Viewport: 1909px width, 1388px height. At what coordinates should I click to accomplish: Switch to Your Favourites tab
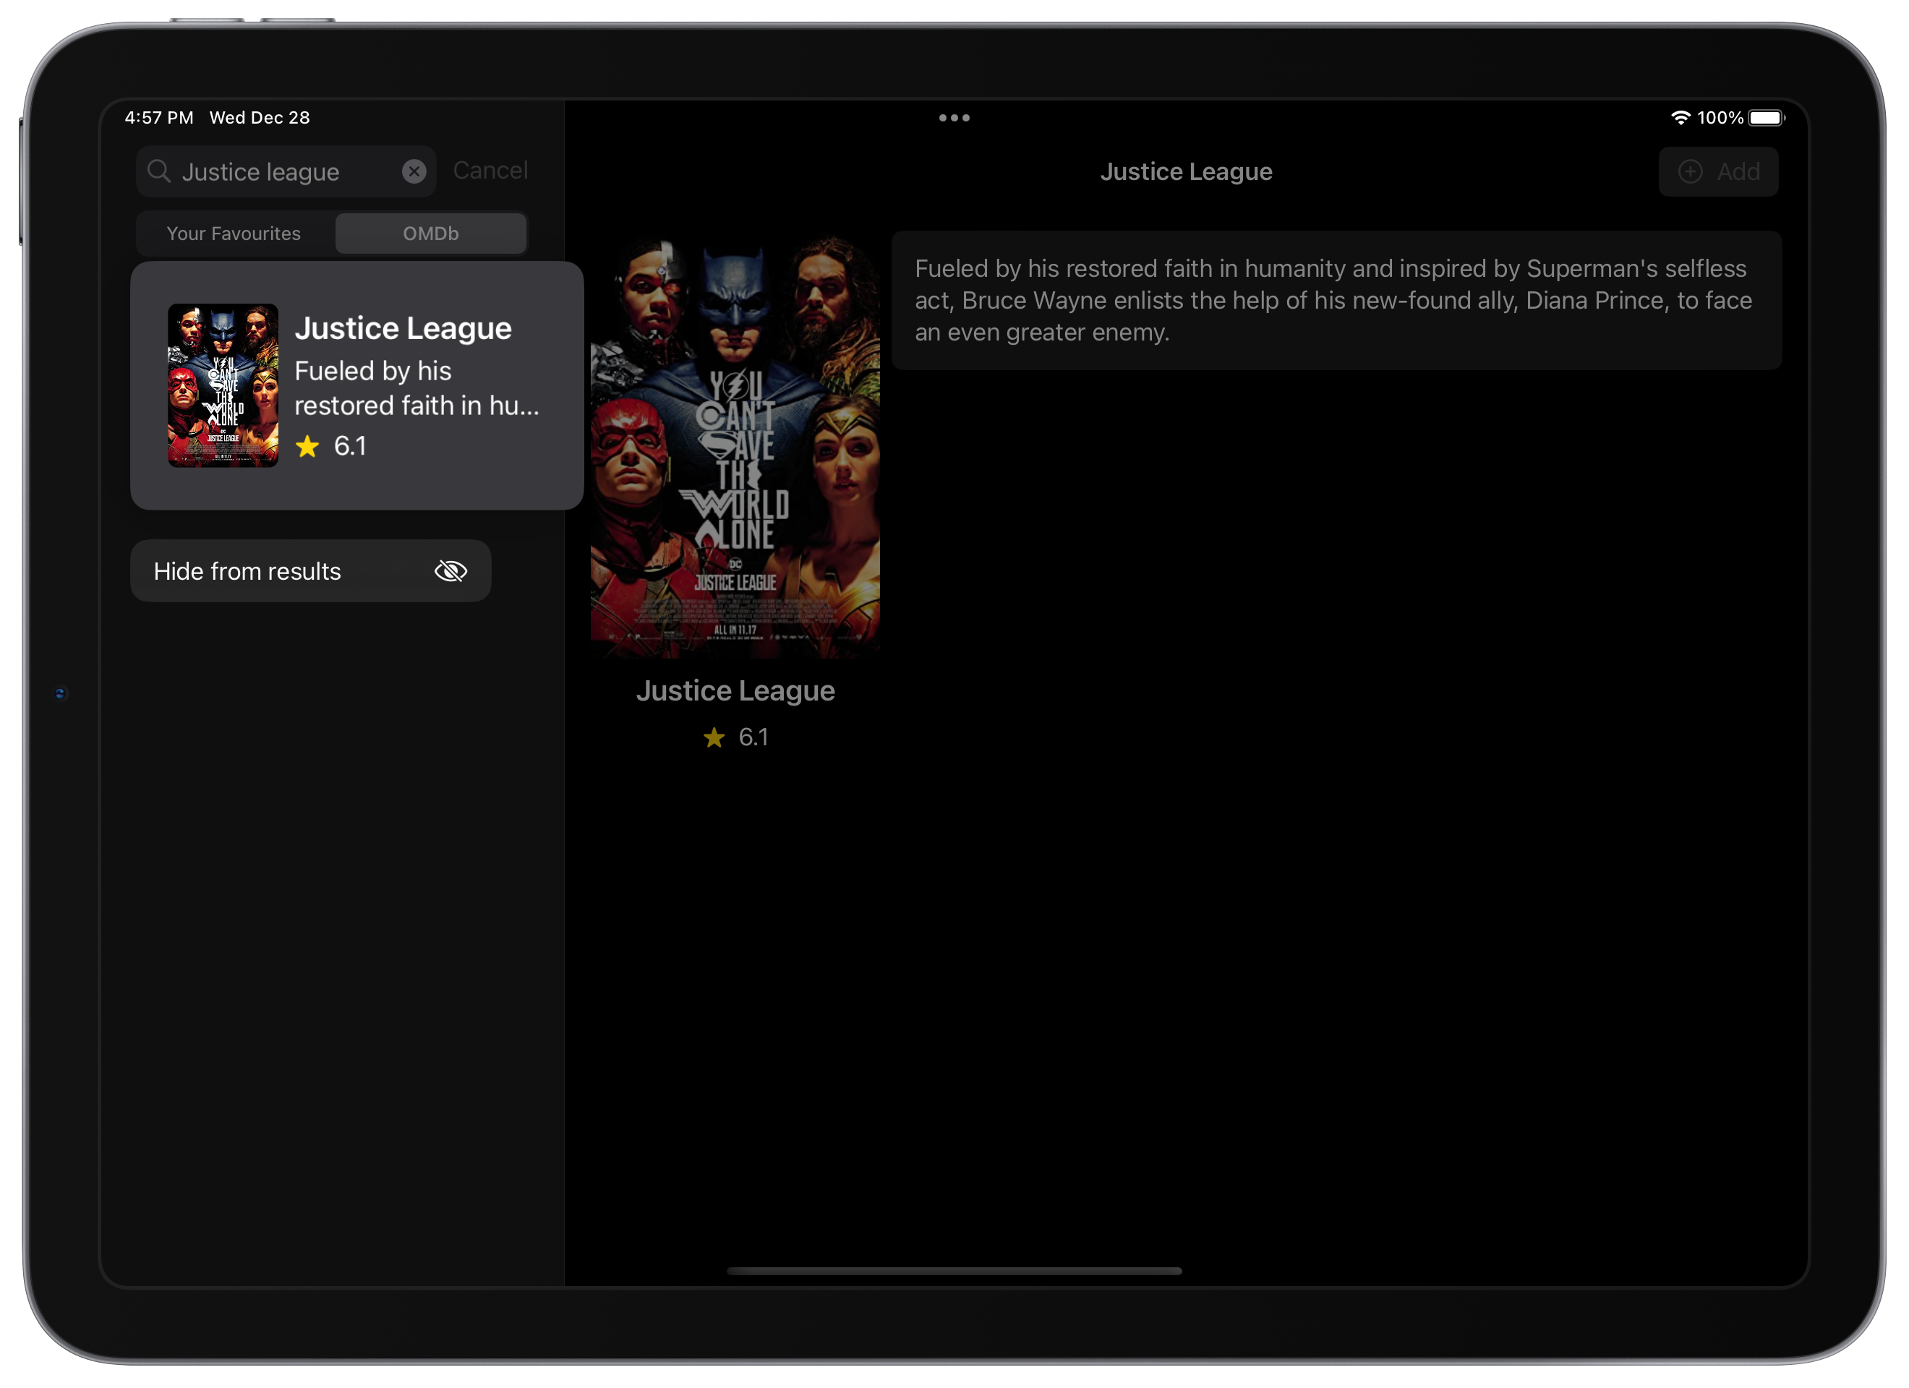[x=234, y=234]
